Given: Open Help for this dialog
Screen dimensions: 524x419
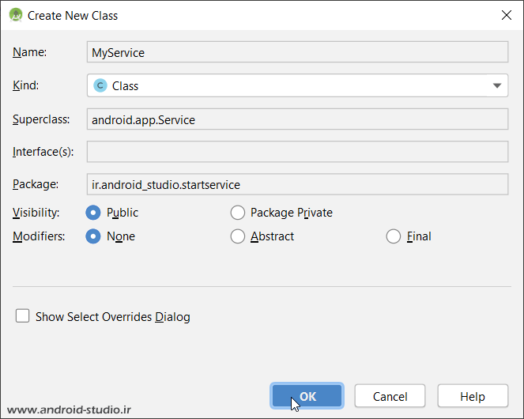Looking at the screenshot, I should (472, 396).
